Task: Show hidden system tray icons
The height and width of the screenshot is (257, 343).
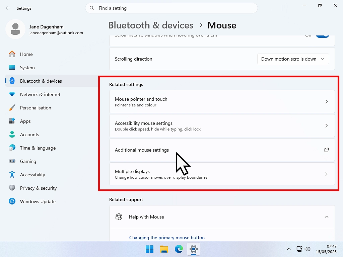Action: coord(288,249)
